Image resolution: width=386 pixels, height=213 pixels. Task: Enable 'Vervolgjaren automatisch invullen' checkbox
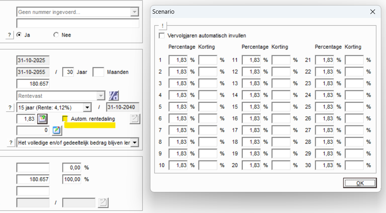(162, 35)
